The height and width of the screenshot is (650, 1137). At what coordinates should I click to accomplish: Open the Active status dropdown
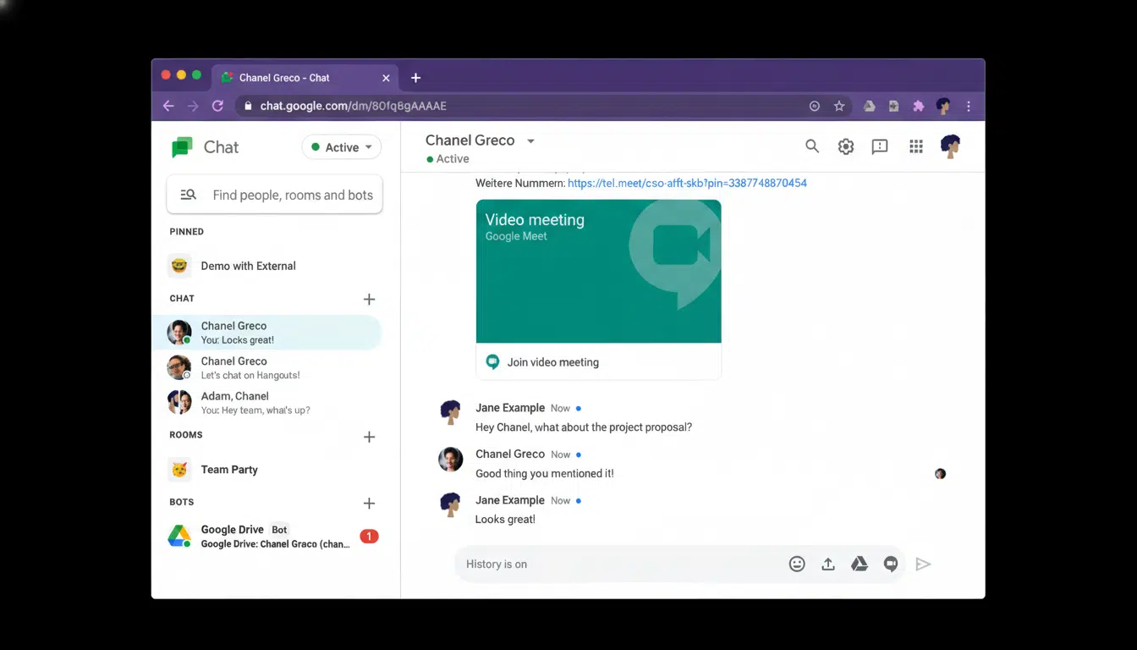point(341,146)
